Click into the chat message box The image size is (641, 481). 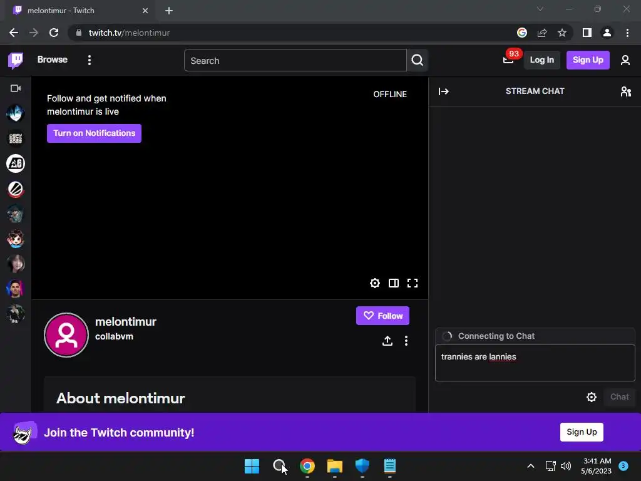coord(535,363)
